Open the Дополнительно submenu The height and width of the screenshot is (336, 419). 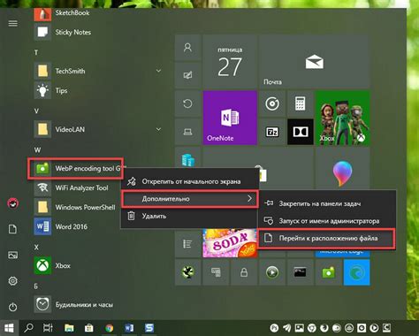pos(190,199)
